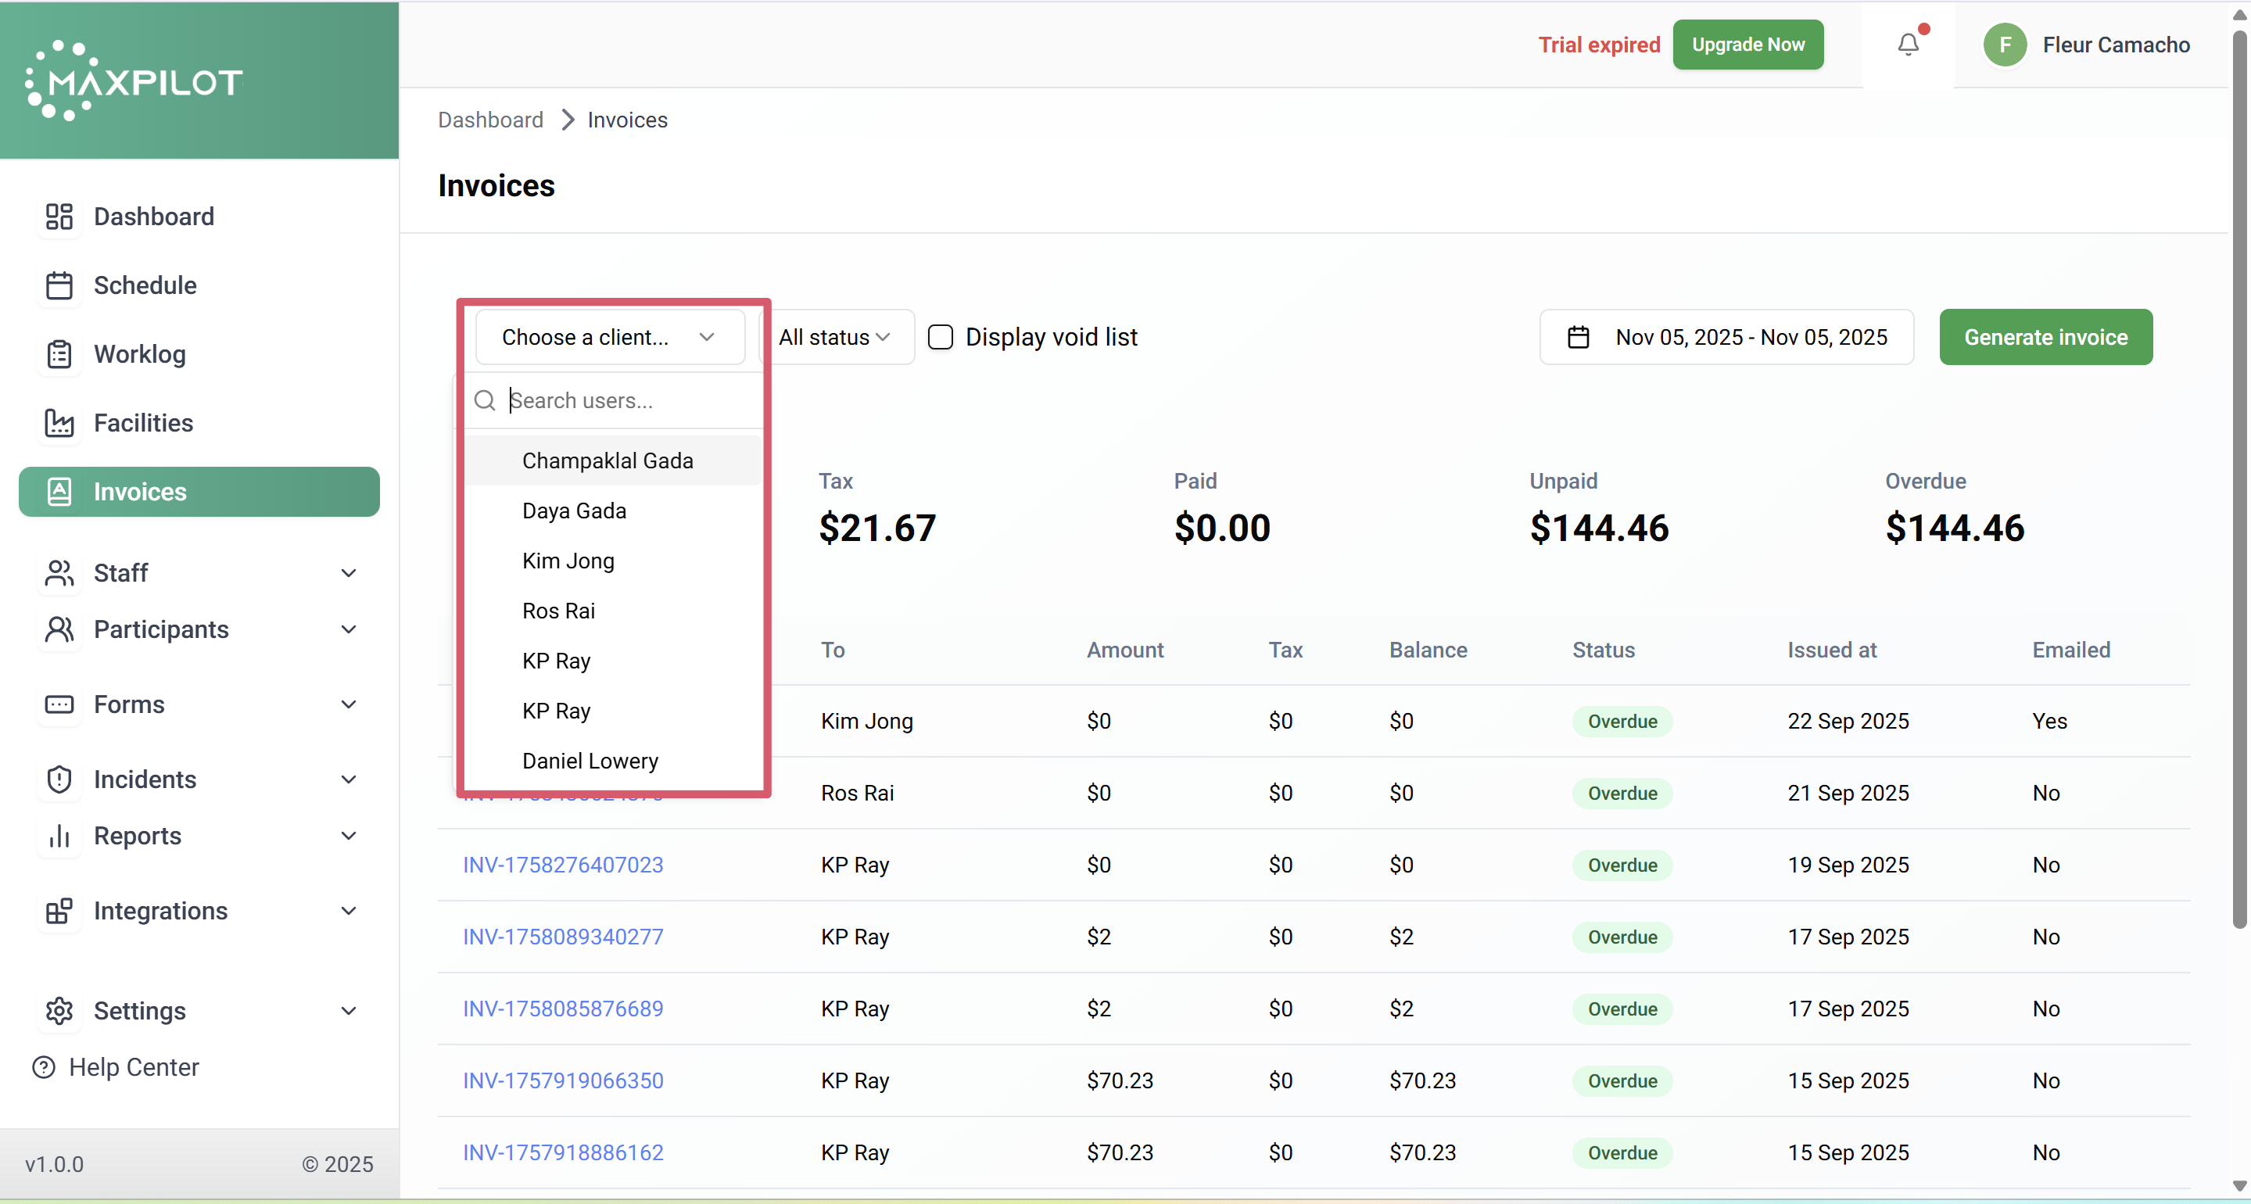
Task: Click the Upgrade Now button
Action: [1747, 45]
